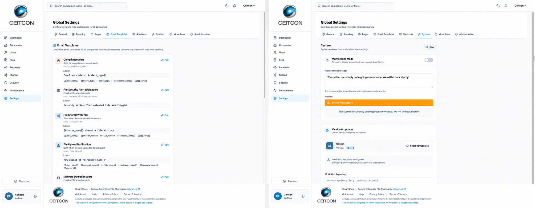The height and width of the screenshot is (208, 535).
Task: Click File Security Alert envelope icon
Action: (58, 91)
